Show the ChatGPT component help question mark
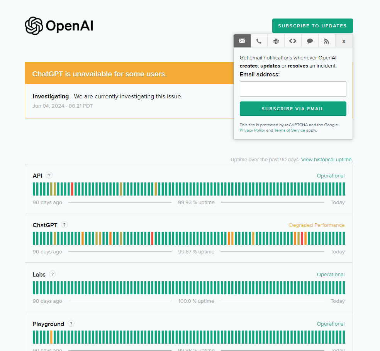The image size is (380, 351). coord(64,224)
